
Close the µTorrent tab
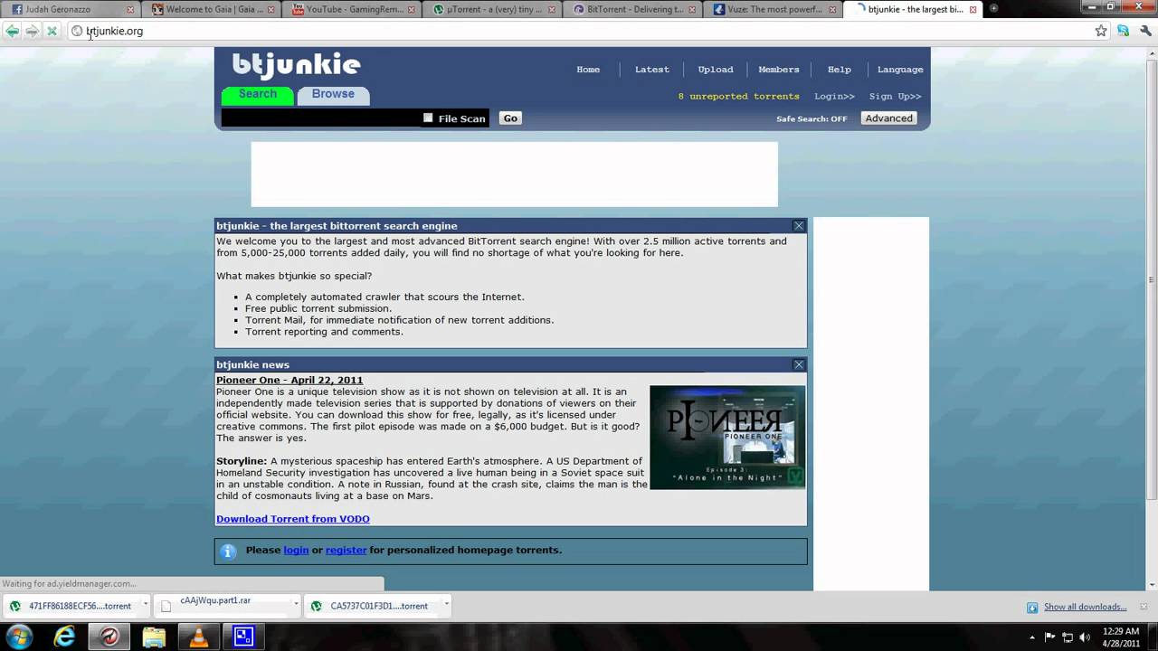pos(551,9)
